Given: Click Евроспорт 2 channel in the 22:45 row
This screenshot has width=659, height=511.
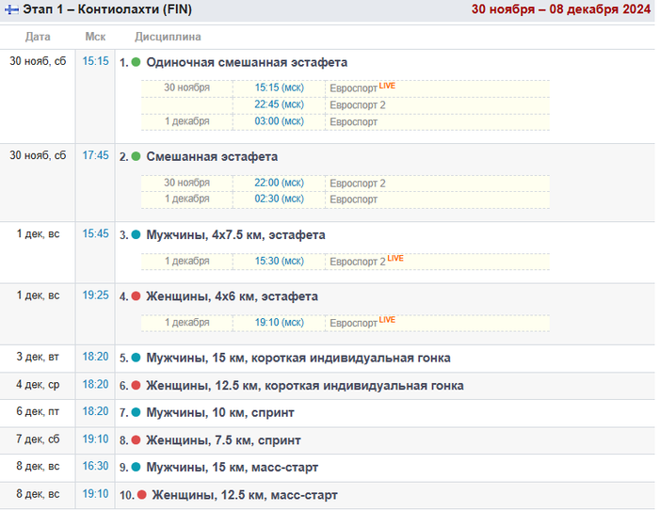Looking at the screenshot, I should (358, 105).
